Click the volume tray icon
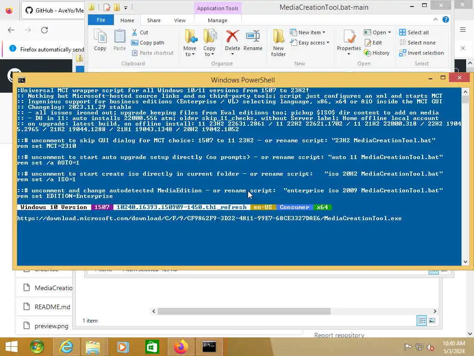The width and height of the screenshot is (474, 356). click(430, 347)
